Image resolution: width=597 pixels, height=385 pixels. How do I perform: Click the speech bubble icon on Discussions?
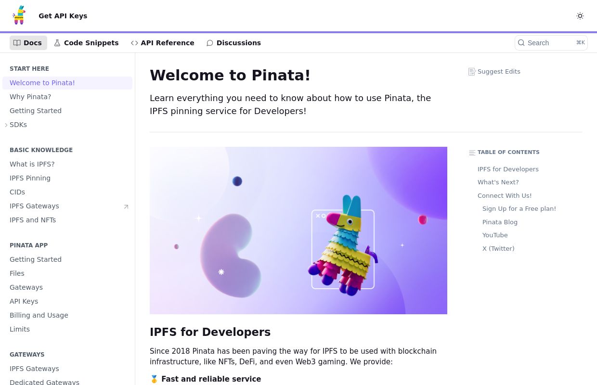pyautogui.click(x=210, y=43)
